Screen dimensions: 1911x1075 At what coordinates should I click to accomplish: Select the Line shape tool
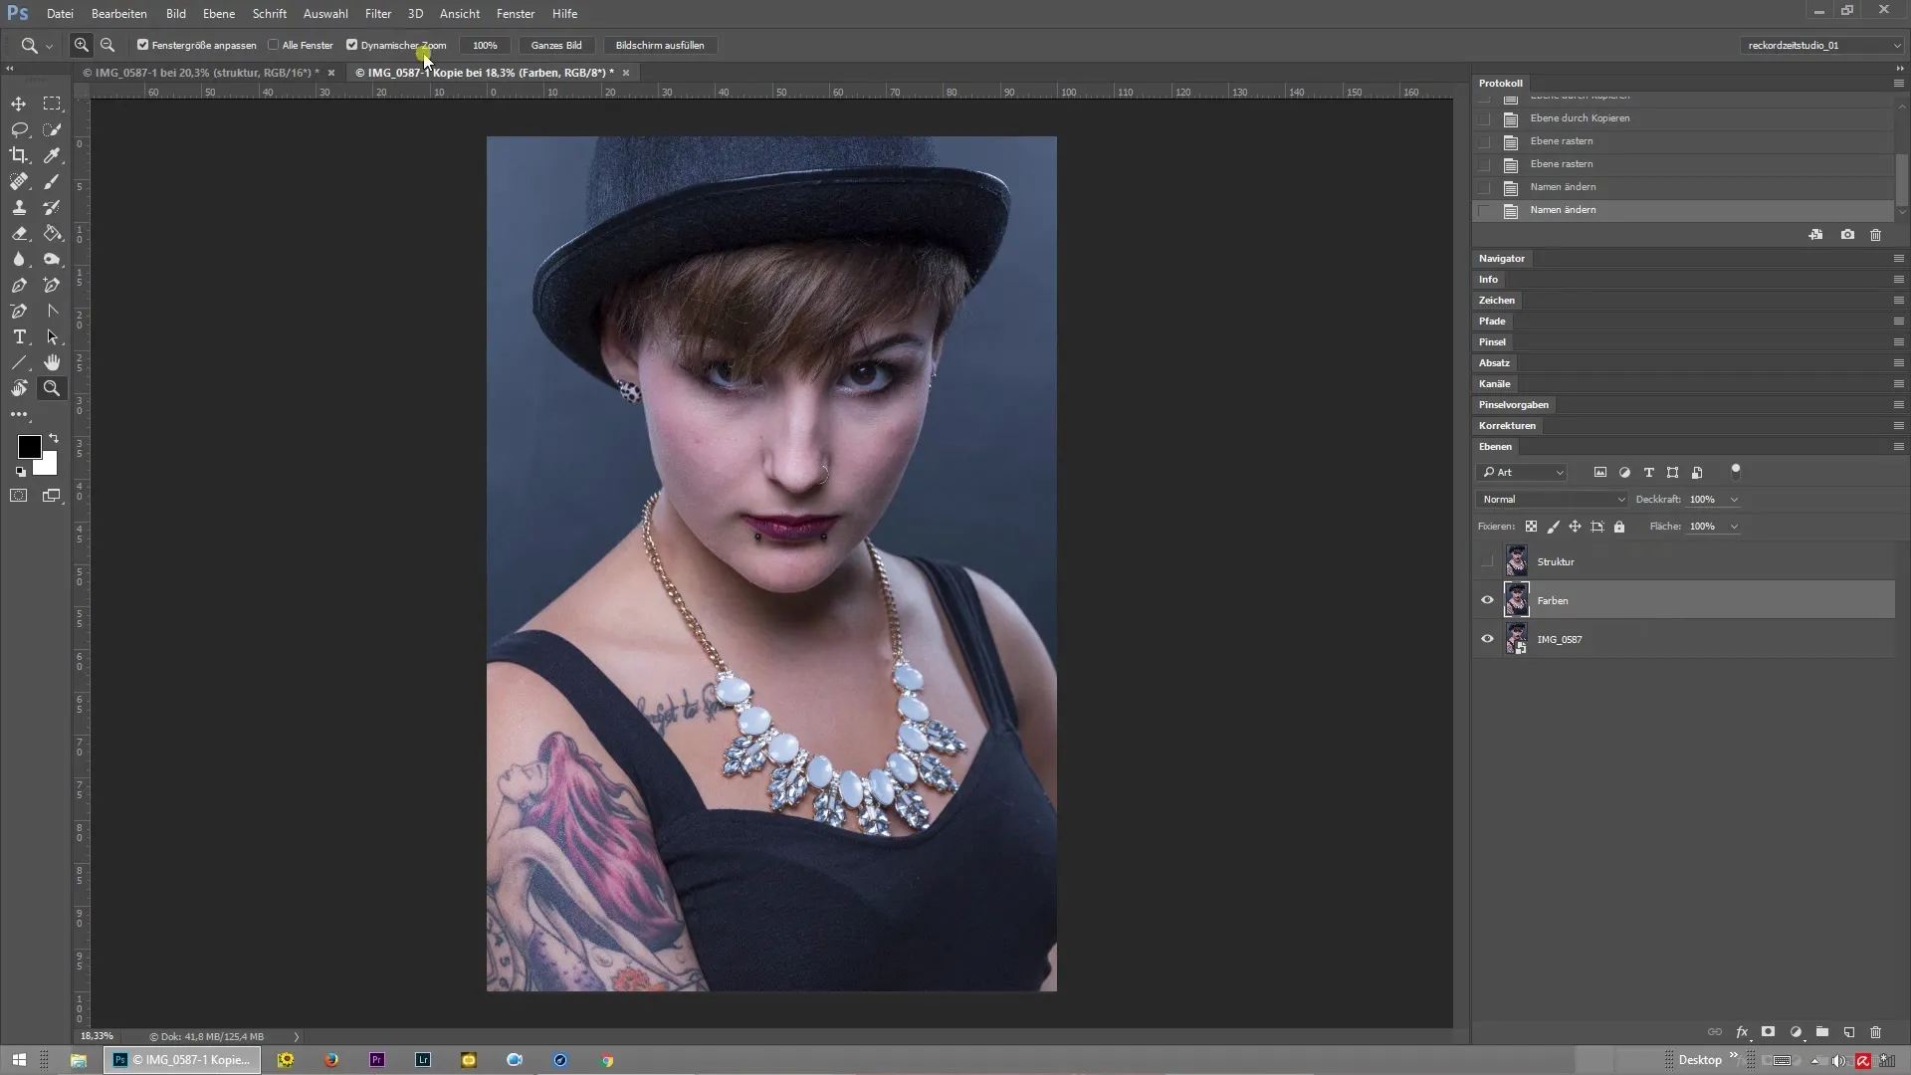coord(19,362)
